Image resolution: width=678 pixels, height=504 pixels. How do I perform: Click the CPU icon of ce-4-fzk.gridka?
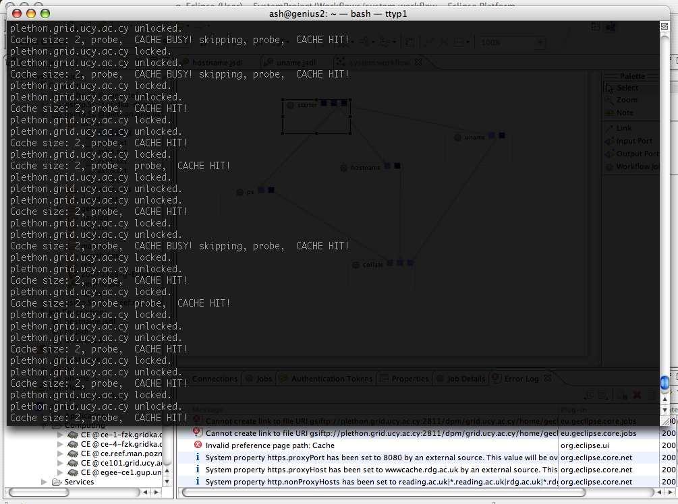[73, 444]
